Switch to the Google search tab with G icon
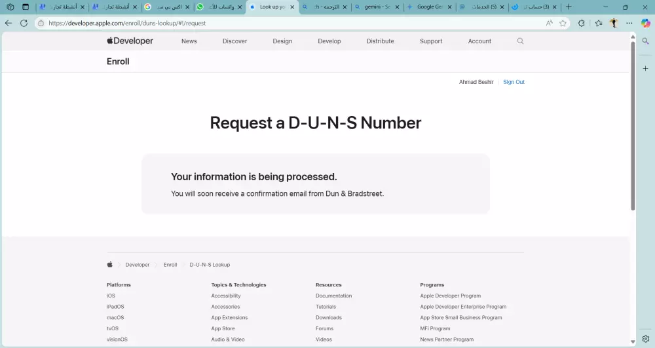The width and height of the screenshot is (655, 348). click(x=168, y=7)
